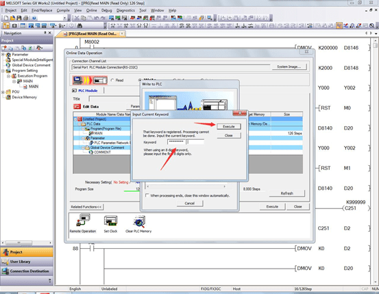The image size is (379, 294).
Task: Click the Write to PLC dialog horizontal scrollbar
Action: pyautogui.click(x=186, y=186)
